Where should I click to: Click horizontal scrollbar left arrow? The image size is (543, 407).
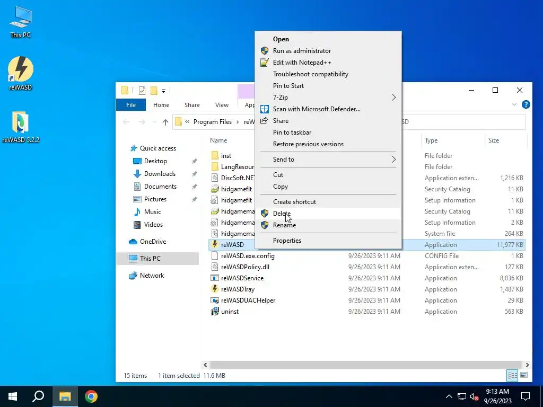205,365
